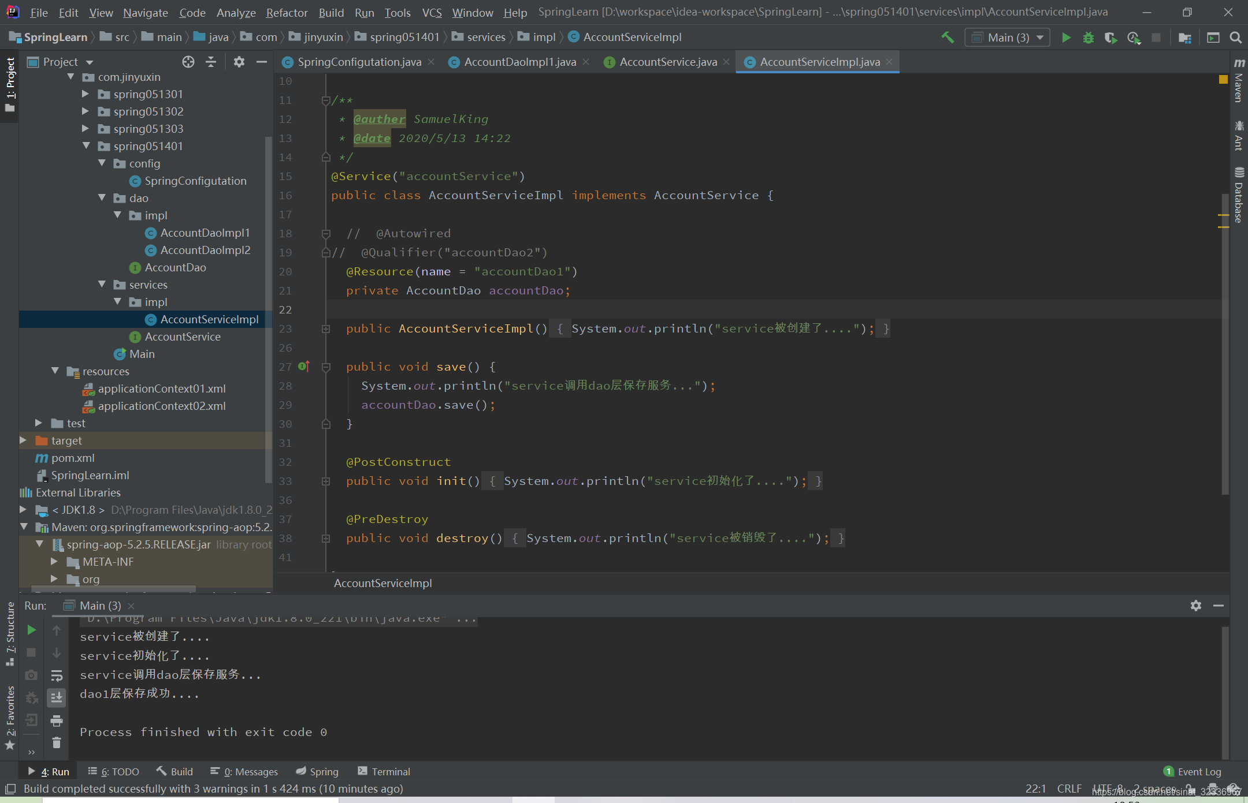Click the Git VCS menu icon
1248x803 pixels.
(x=434, y=13)
